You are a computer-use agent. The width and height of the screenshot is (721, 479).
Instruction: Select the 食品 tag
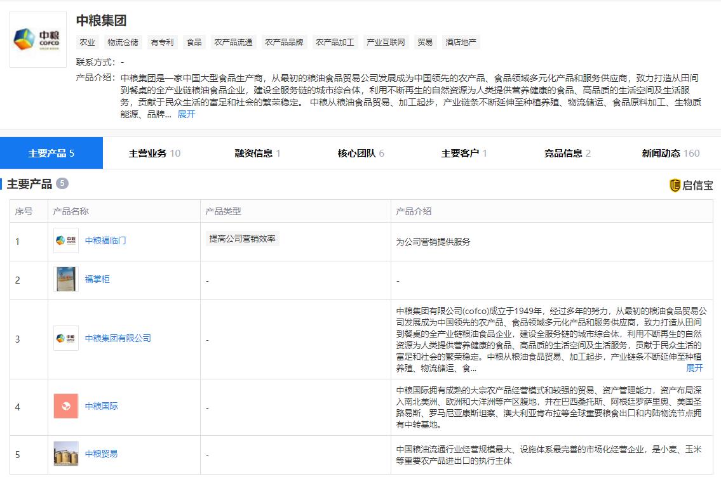[194, 43]
